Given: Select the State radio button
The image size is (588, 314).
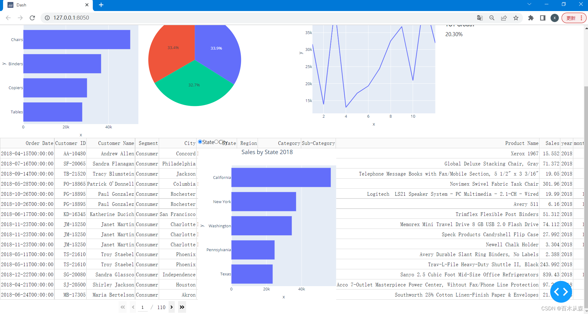Looking at the screenshot, I should click(x=200, y=142).
